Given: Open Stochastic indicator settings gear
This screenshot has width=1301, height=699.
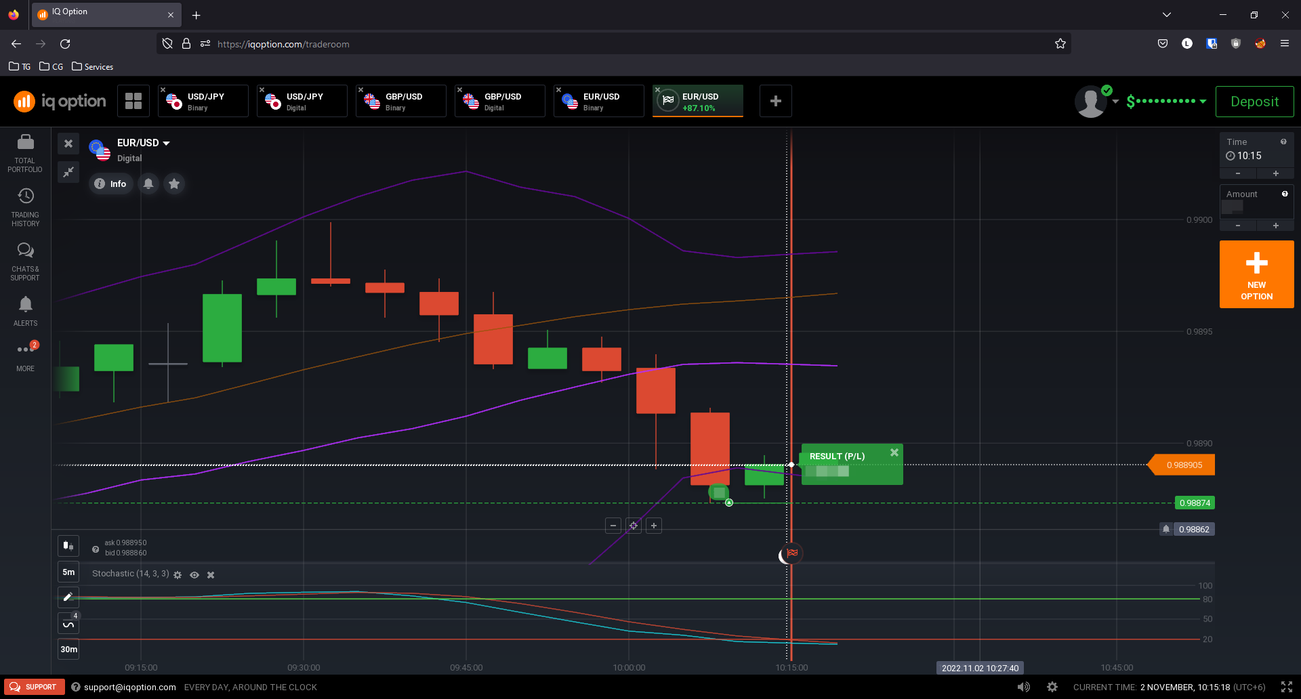Looking at the screenshot, I should click(178, 575).
